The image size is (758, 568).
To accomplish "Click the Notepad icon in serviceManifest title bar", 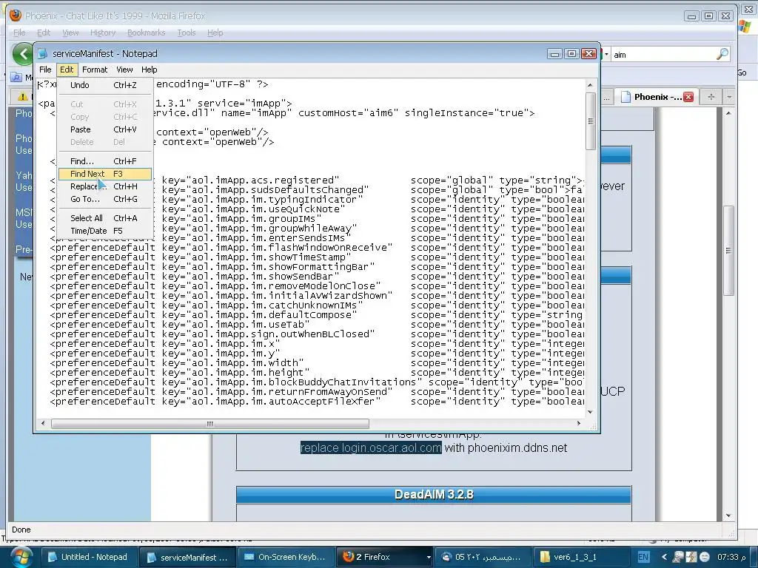I will click(x=42, y=53).
